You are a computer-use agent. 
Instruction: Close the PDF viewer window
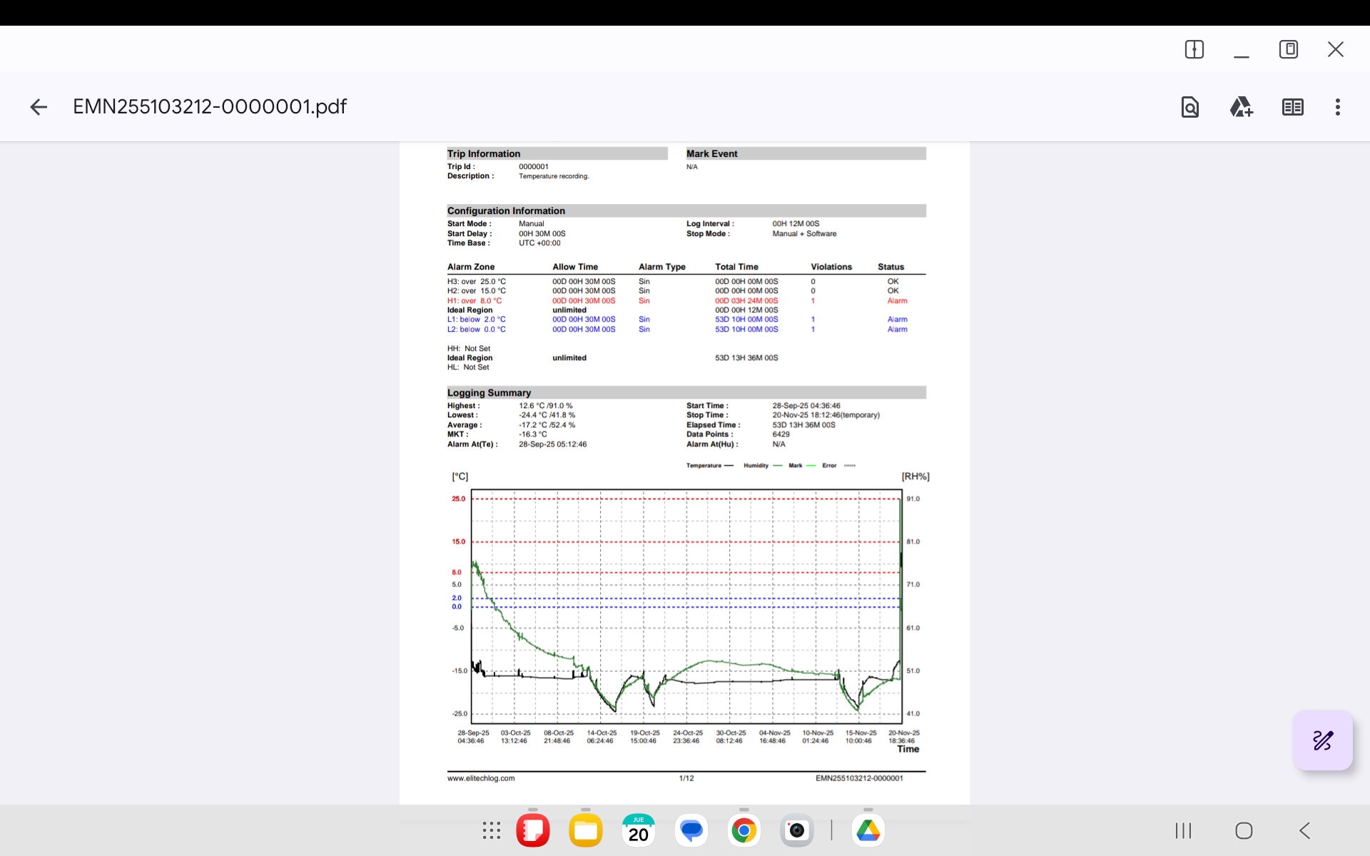point(1335,49)
